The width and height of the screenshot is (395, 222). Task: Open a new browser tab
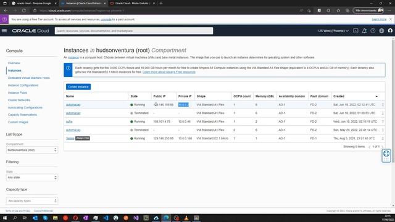coord(161,3)
